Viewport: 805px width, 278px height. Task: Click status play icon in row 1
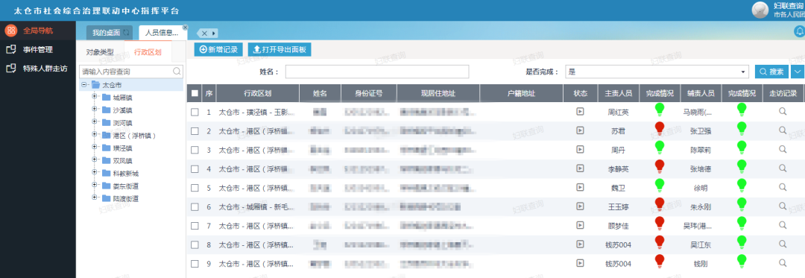click(580, 111)
